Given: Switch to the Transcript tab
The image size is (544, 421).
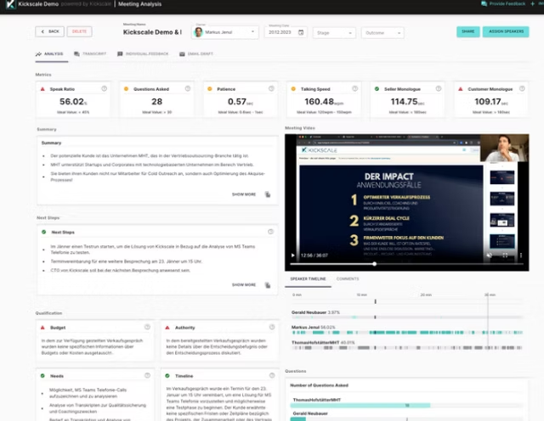Looking at the screenshot, I should point(90,54).
